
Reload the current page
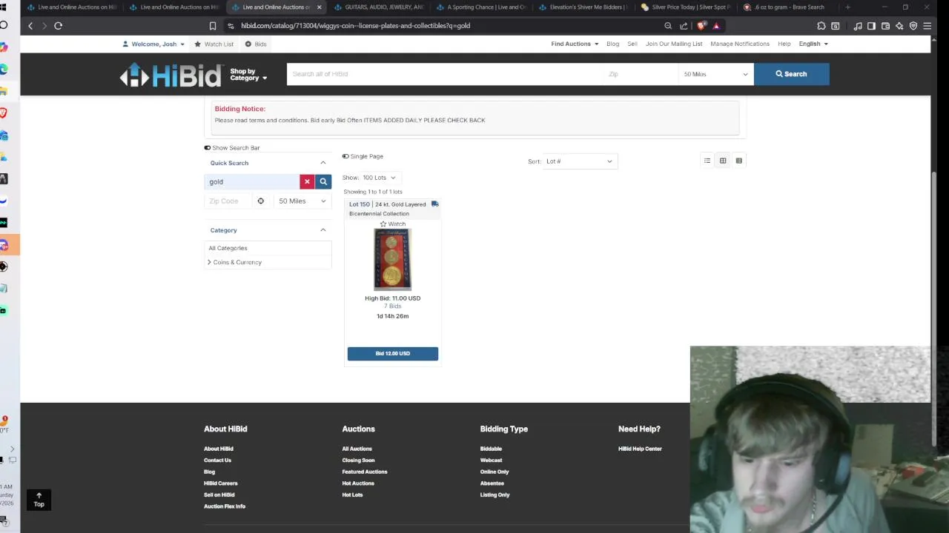coord(58,25)
